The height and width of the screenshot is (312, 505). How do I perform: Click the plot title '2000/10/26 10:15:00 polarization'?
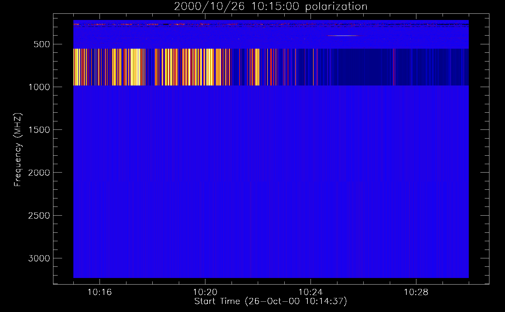tap(271, 7)
